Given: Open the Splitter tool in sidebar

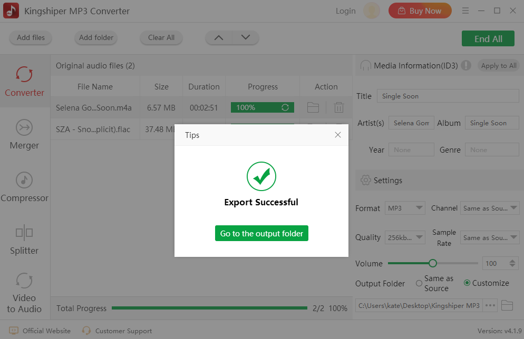Looking at the screenshot, I should pyautogui.click(x=24, y=240).
